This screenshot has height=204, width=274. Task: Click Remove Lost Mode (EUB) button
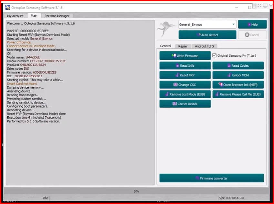pyautogui.click(x=185, y=94)
